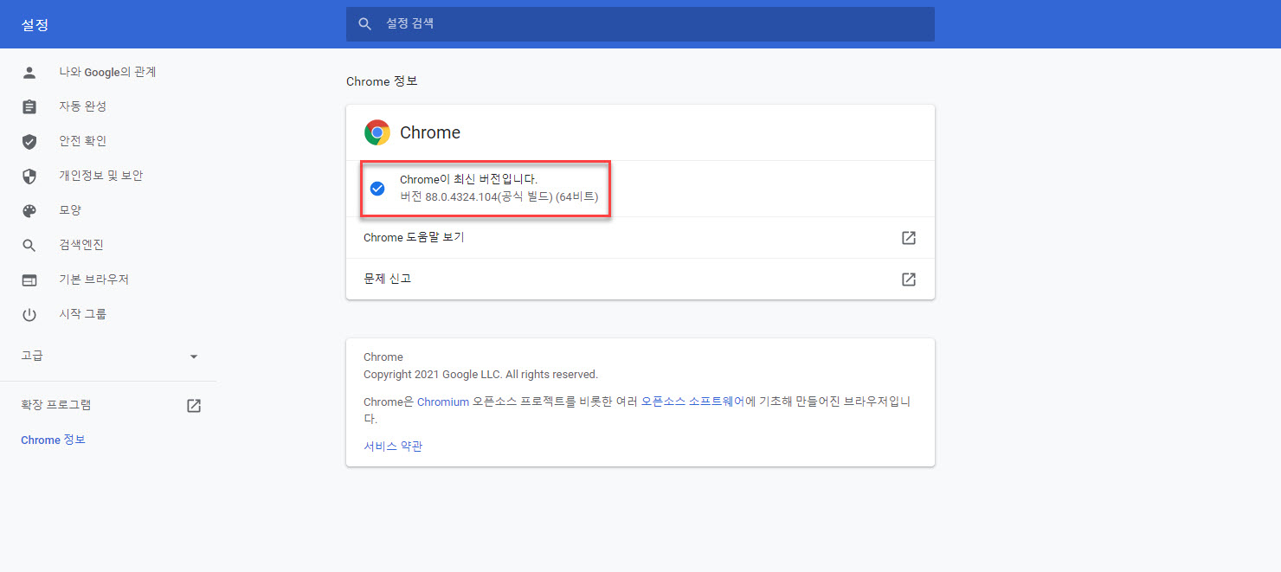Click the blue checkmark update status icon
Image resolution: width=1281 pixels, height=572 pixels.
[377, 189]
